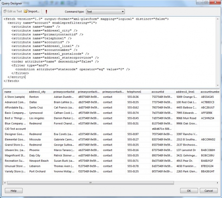The width and height of the screenshot is (222, 198).
Task: Click the results grid scroll-right arrow
Action: pyautogui.click(x=217, y=183)
